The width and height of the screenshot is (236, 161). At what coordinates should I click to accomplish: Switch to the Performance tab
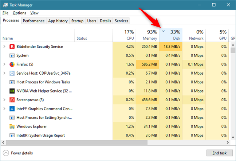[34, 21]
